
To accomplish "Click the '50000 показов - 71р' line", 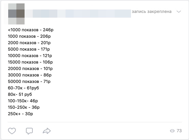I will pos(29,82).
